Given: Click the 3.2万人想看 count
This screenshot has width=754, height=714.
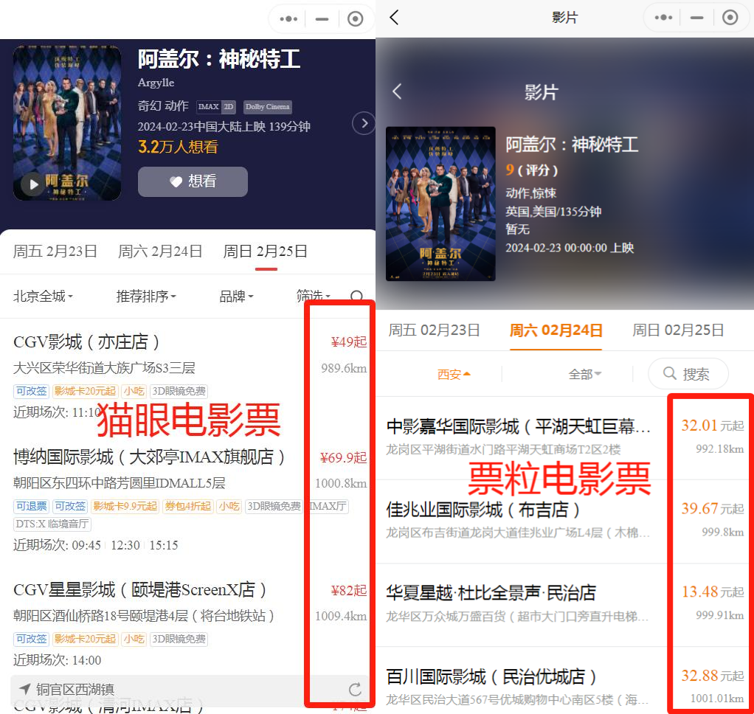Looking at the screenshot, I should [178, 147].
